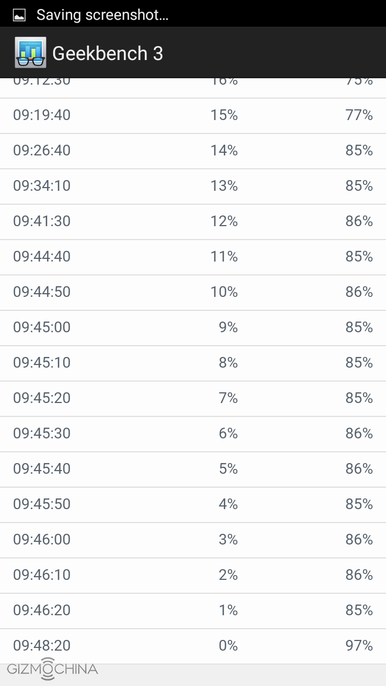This screenshot has width=386, height=686.
Task: Select the 09:48:20 final timestamp
Action: 42,646
